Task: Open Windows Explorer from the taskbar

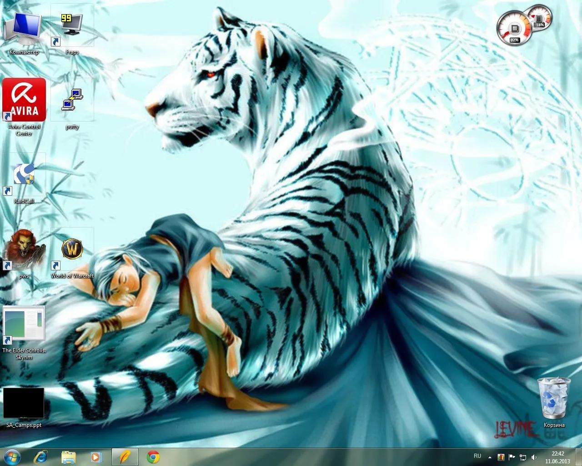Action: pyautogui.click(x=69, y=456)
